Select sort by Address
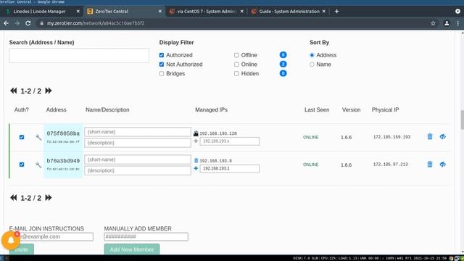464x261 pixels. click(312, 55)
